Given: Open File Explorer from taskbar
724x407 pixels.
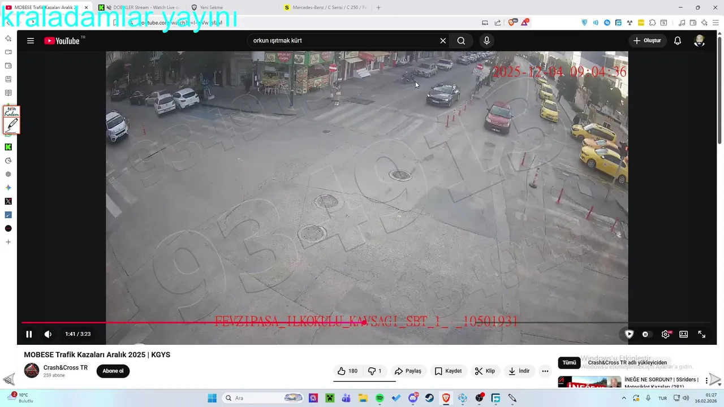Looking at the screenshot, I should (363, 398).
